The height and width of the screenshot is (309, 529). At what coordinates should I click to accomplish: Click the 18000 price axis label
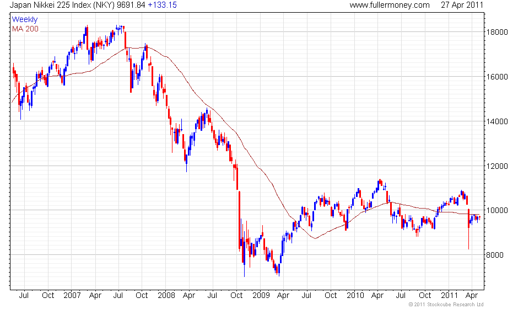click(x=496, y=32)
